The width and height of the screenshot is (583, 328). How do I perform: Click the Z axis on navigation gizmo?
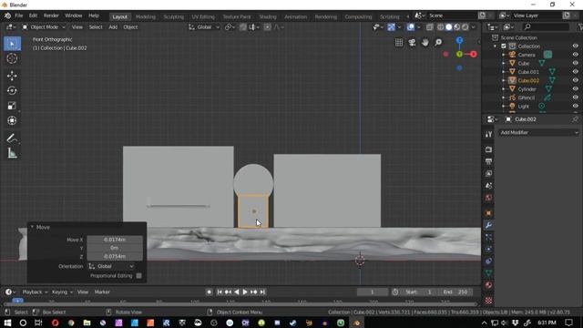point(459,40)
